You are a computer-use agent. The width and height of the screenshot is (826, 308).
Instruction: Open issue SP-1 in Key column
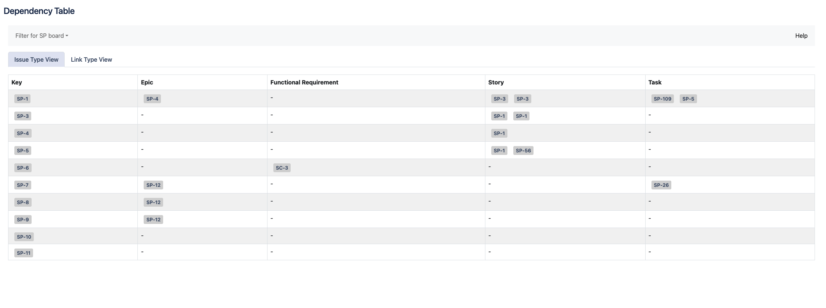22,99
